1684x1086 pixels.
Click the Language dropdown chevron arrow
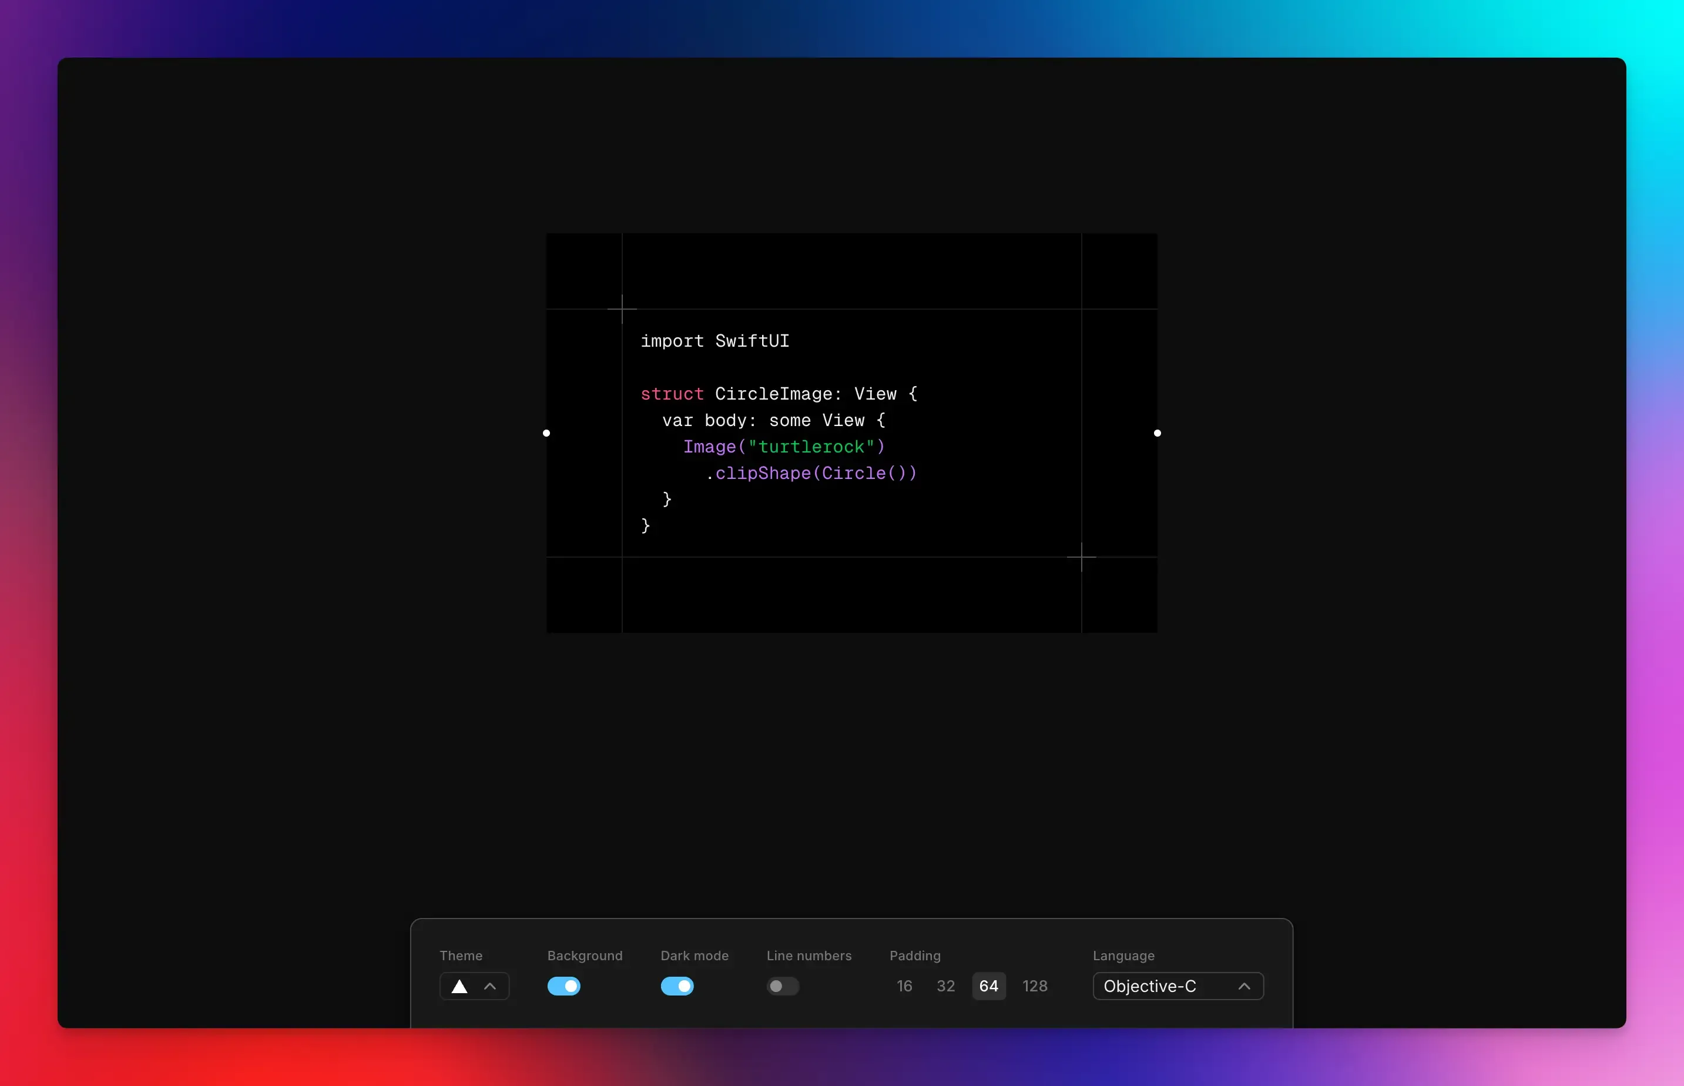click(1244, 986)
